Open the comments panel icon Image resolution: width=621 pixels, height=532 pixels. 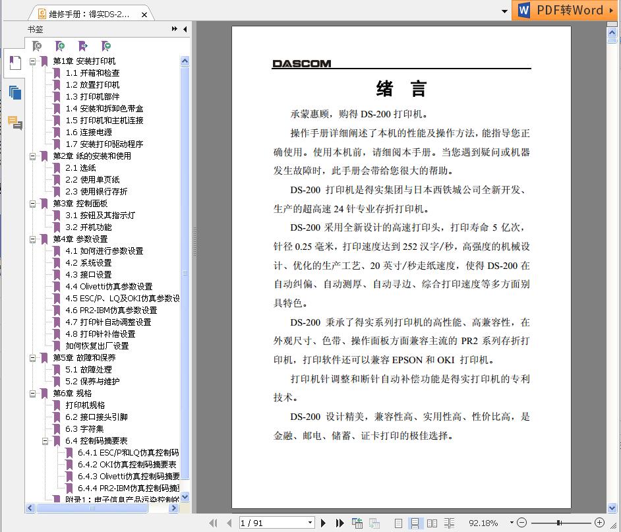tap(15, 123)
